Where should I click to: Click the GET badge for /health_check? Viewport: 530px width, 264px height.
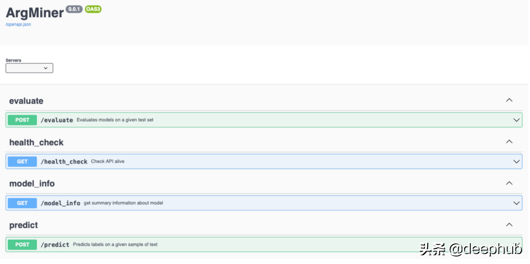pyautogui.click(x=22, y=161)
